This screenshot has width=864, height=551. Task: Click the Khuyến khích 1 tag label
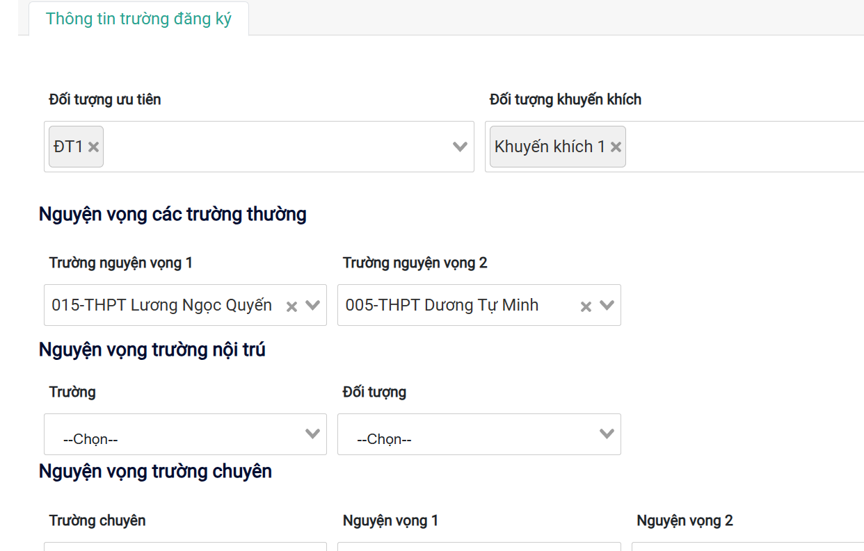tap(549, 147)
